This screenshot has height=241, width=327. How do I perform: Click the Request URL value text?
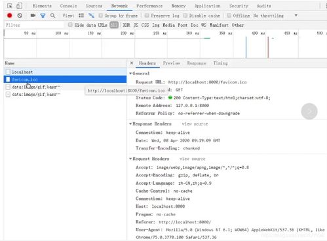click(x=207, y=82)
